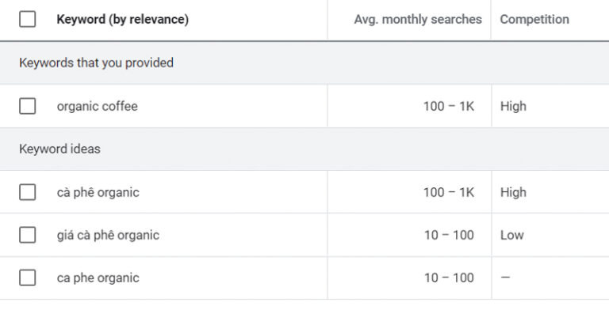Click the Keyword ideas section header
The image size is (609, 321).
click(x=59, y=149)
